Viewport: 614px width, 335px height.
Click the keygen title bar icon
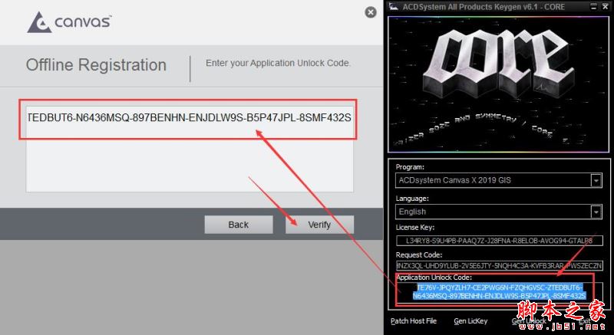(394, 7)
